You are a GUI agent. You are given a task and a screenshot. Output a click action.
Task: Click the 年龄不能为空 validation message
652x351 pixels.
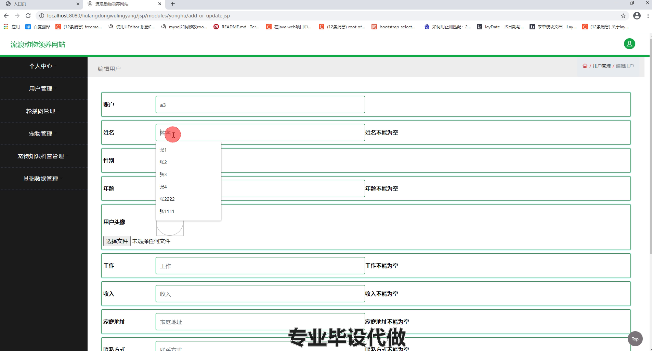tap(381, 188)
